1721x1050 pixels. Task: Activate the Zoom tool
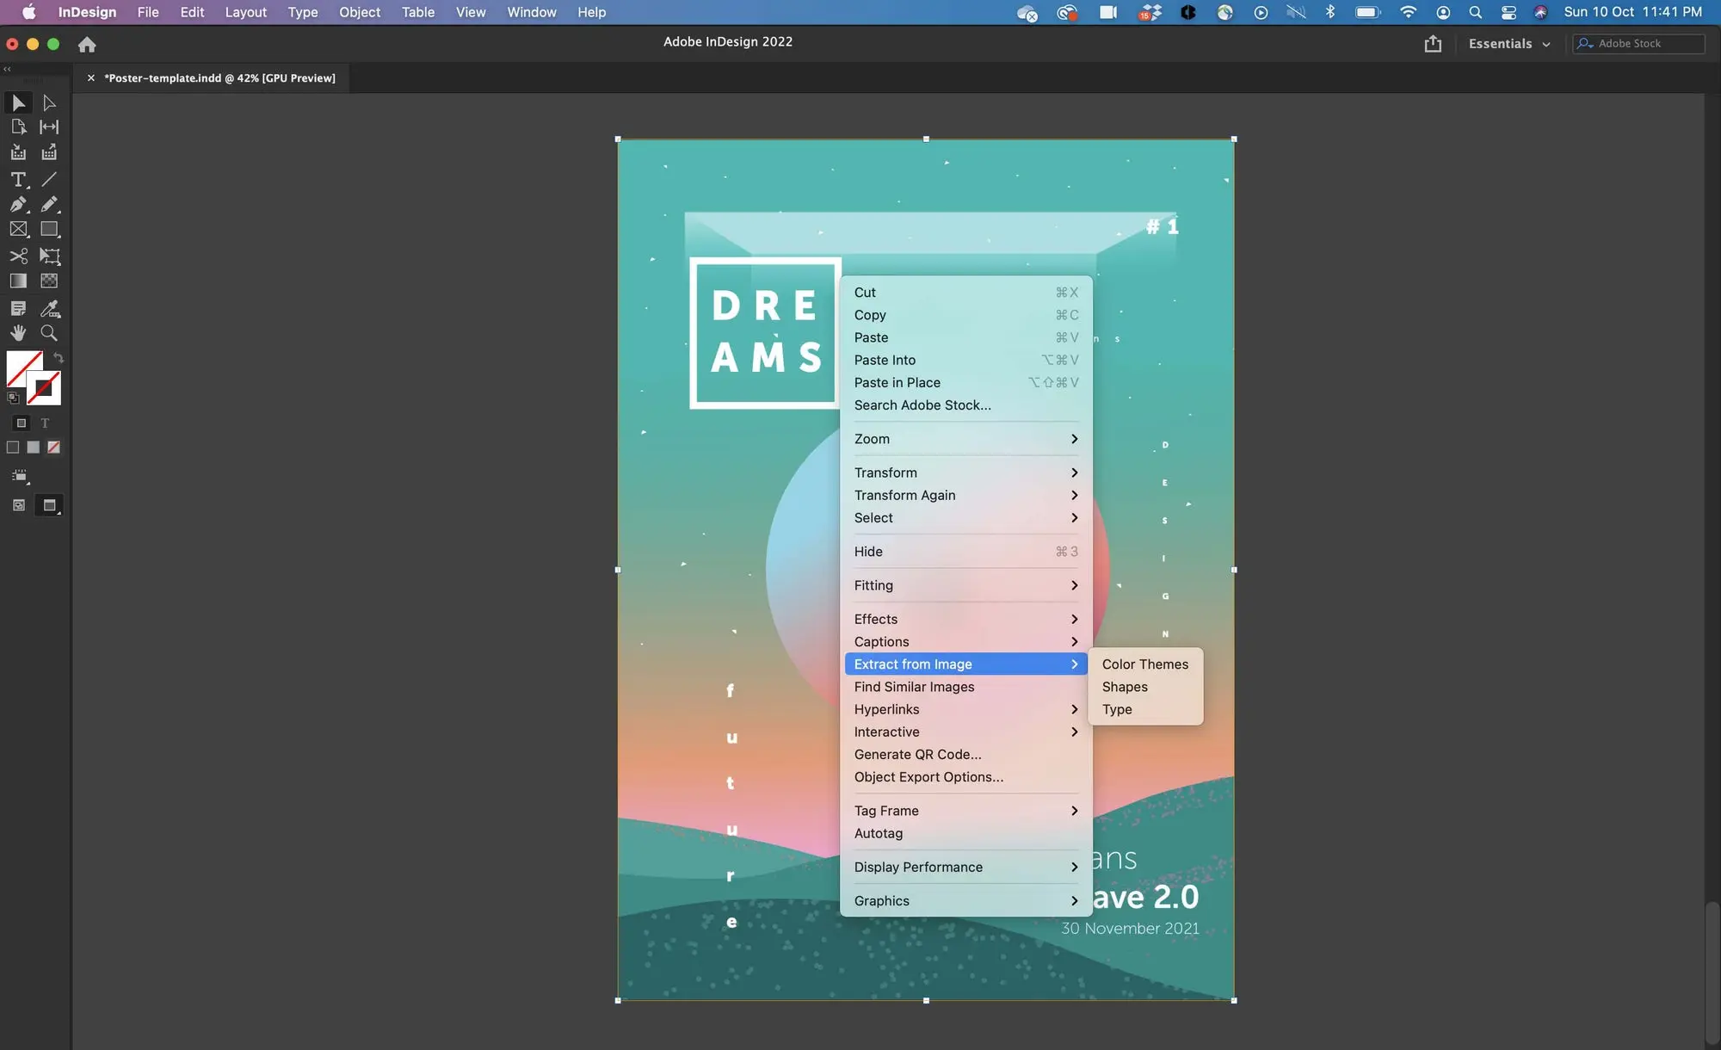(50, 333)
